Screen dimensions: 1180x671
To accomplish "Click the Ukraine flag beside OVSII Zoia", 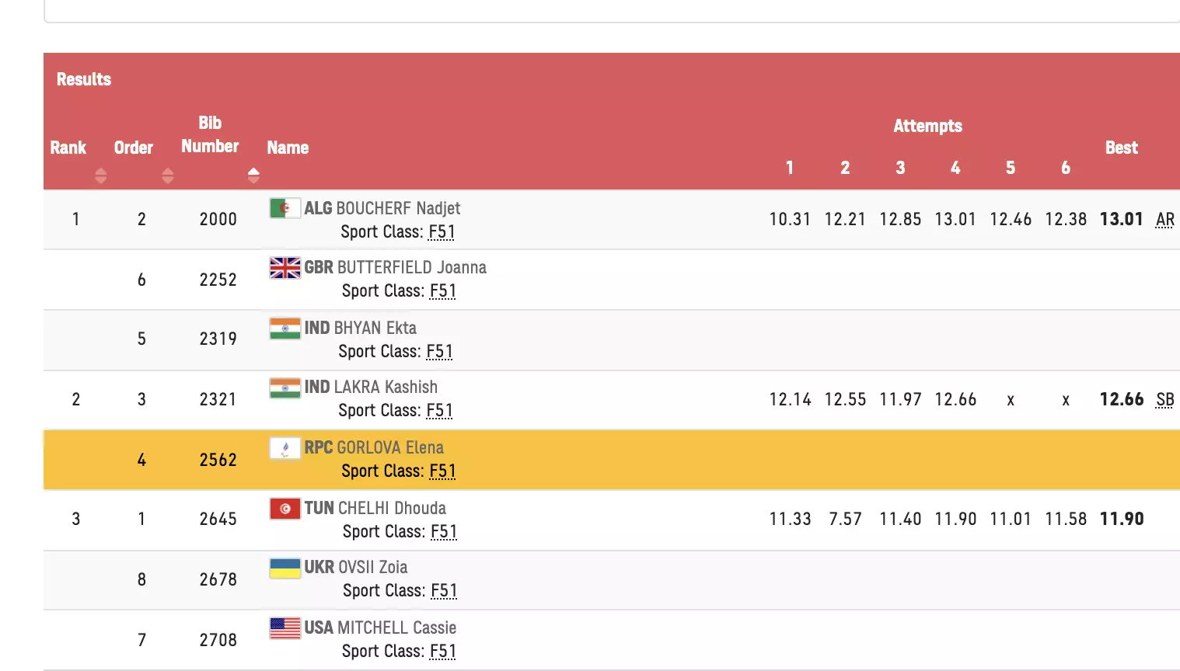I will point(285,568).
